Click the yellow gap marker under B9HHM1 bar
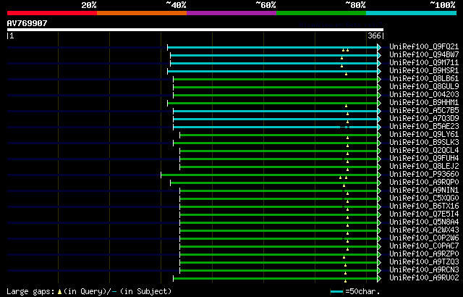Image resolution: width=463 pixels, height=297 pixels. point(346,106)
